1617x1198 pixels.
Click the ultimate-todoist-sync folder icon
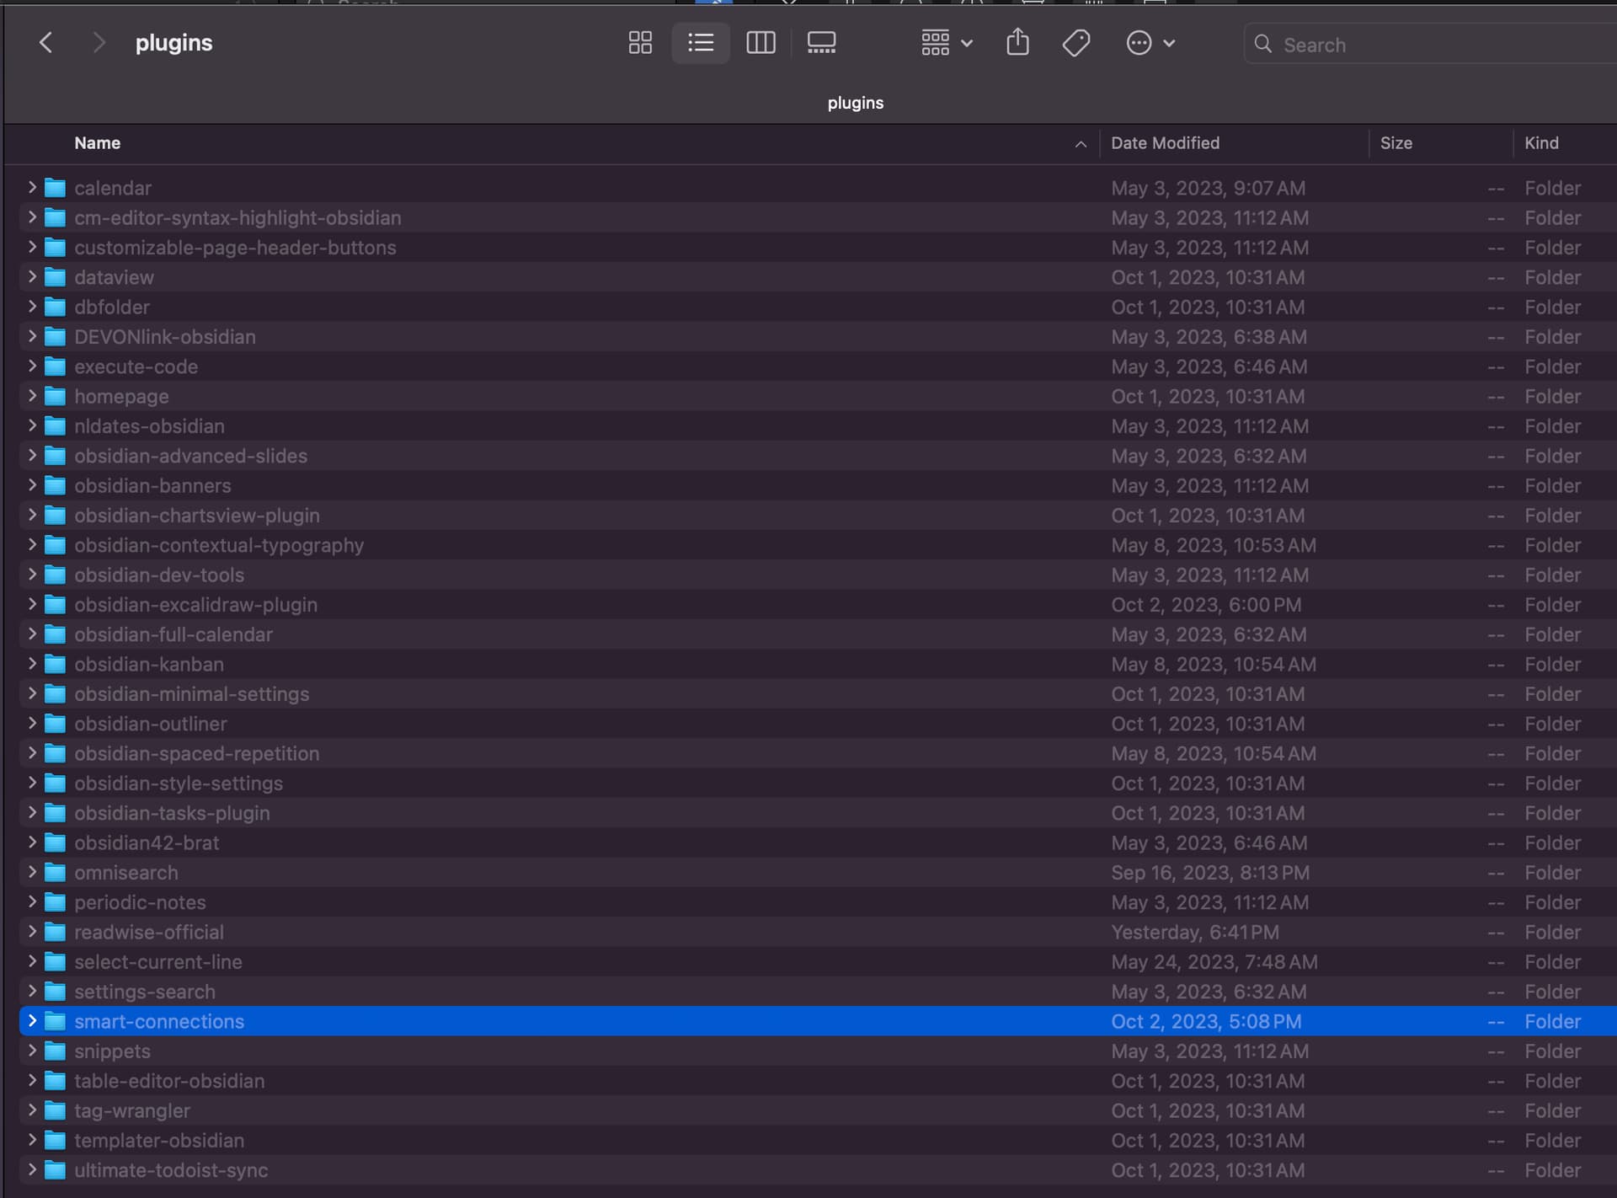point(55,1170)
